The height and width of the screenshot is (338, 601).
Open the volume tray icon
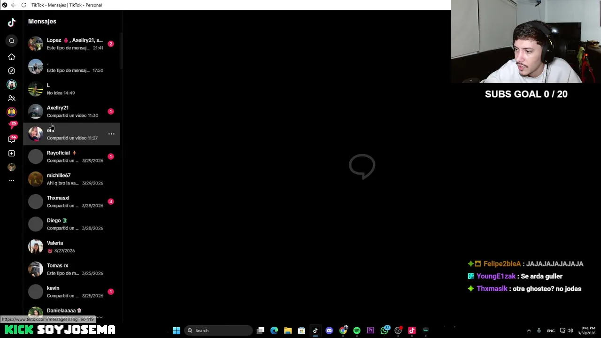[x=570, y=330]
